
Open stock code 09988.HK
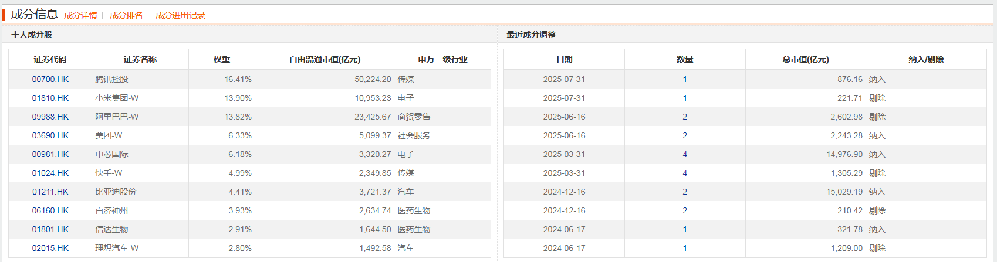pos(50,117)
